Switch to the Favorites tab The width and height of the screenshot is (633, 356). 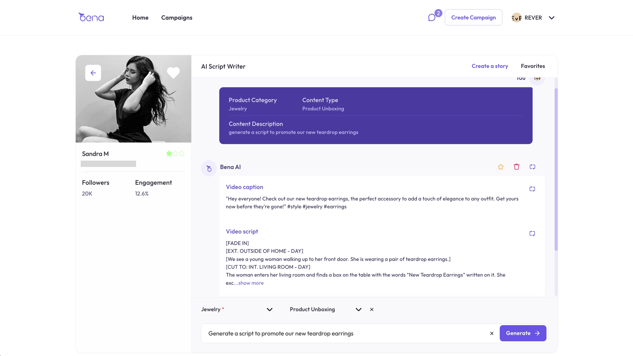[533, 66]
